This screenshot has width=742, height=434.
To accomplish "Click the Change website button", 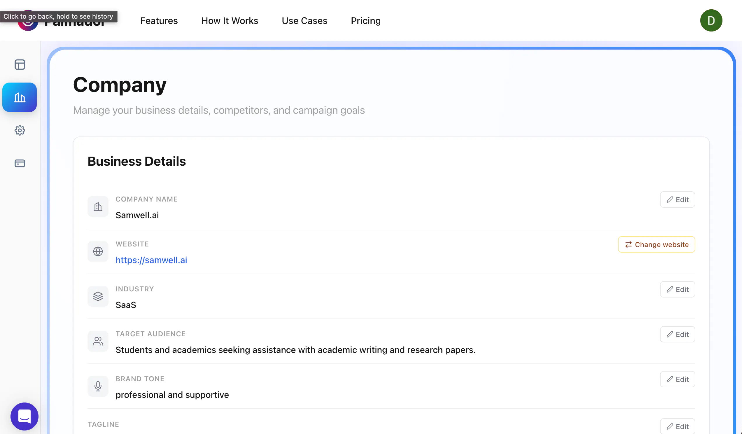I will click(657, 244).
